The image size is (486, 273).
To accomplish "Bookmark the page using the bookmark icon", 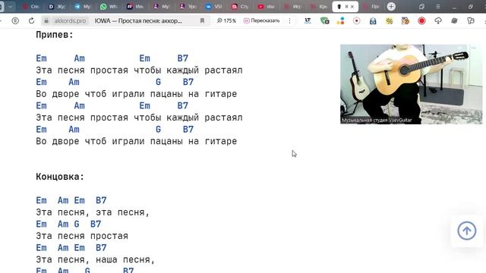I will 202,20.
